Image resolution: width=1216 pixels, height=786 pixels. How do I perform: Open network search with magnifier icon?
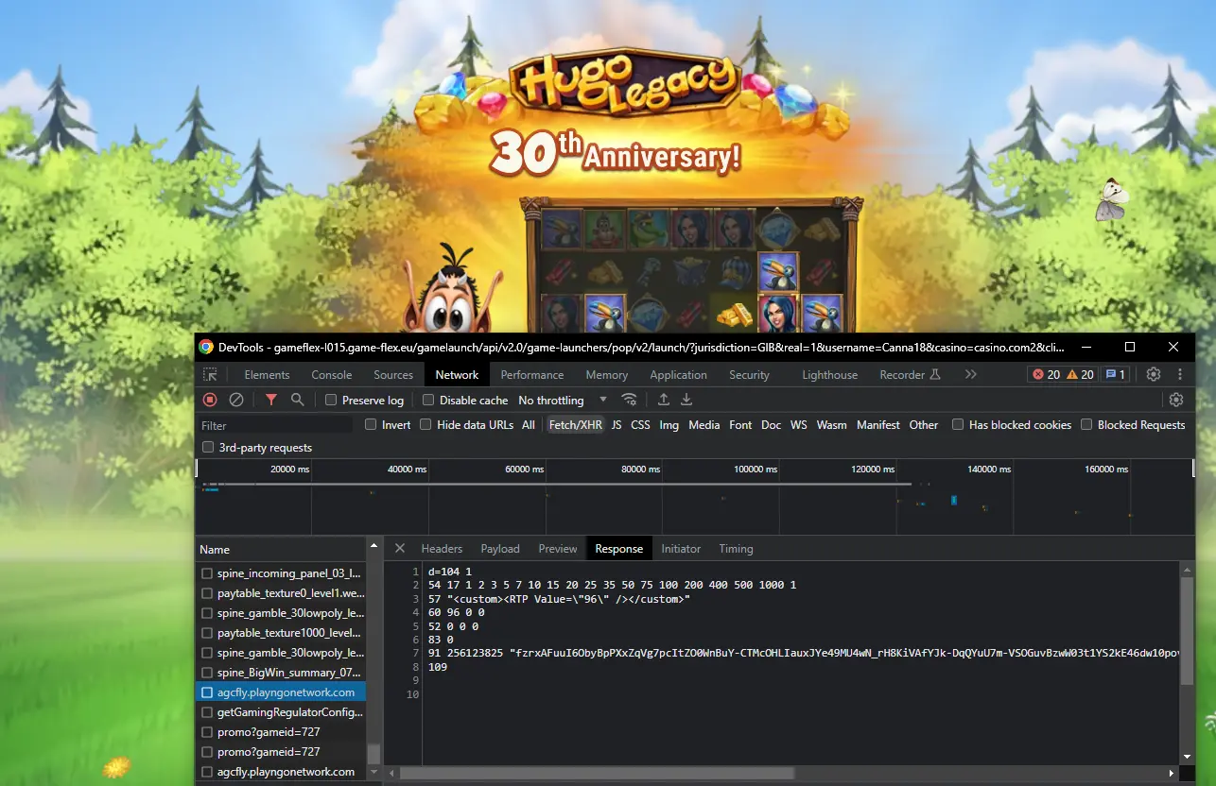297,401
